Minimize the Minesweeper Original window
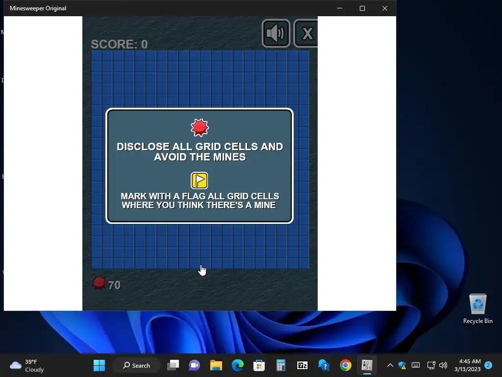Screen dimensions: 502x377 pos(340,8)
